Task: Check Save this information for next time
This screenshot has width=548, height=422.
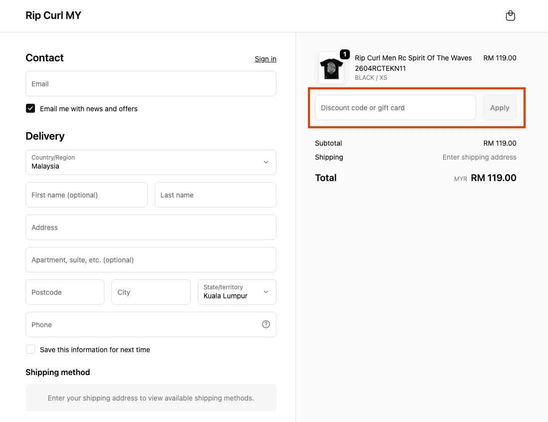Action: pyautogui.click(x=30, y=349)
